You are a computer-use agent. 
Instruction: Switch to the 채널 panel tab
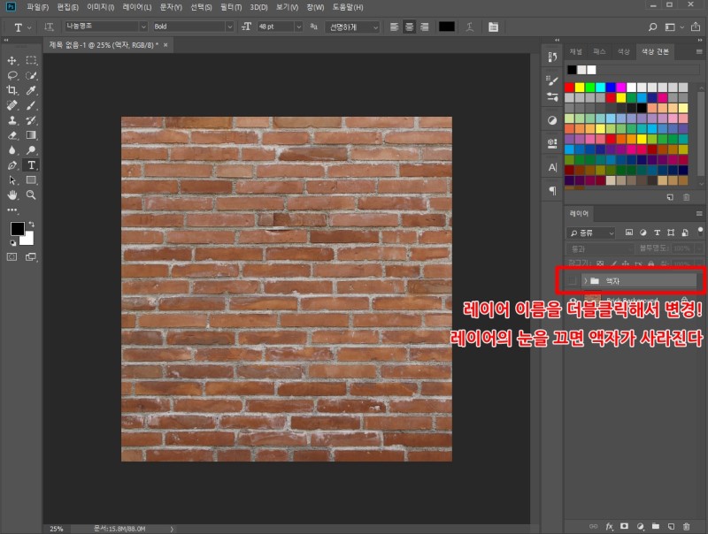click(576, 52)
